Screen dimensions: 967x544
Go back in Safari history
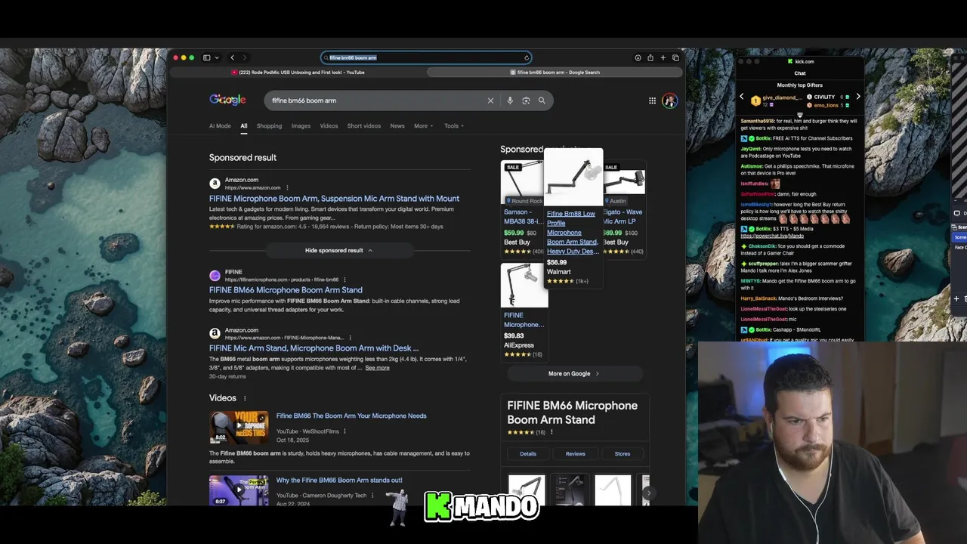233,57
